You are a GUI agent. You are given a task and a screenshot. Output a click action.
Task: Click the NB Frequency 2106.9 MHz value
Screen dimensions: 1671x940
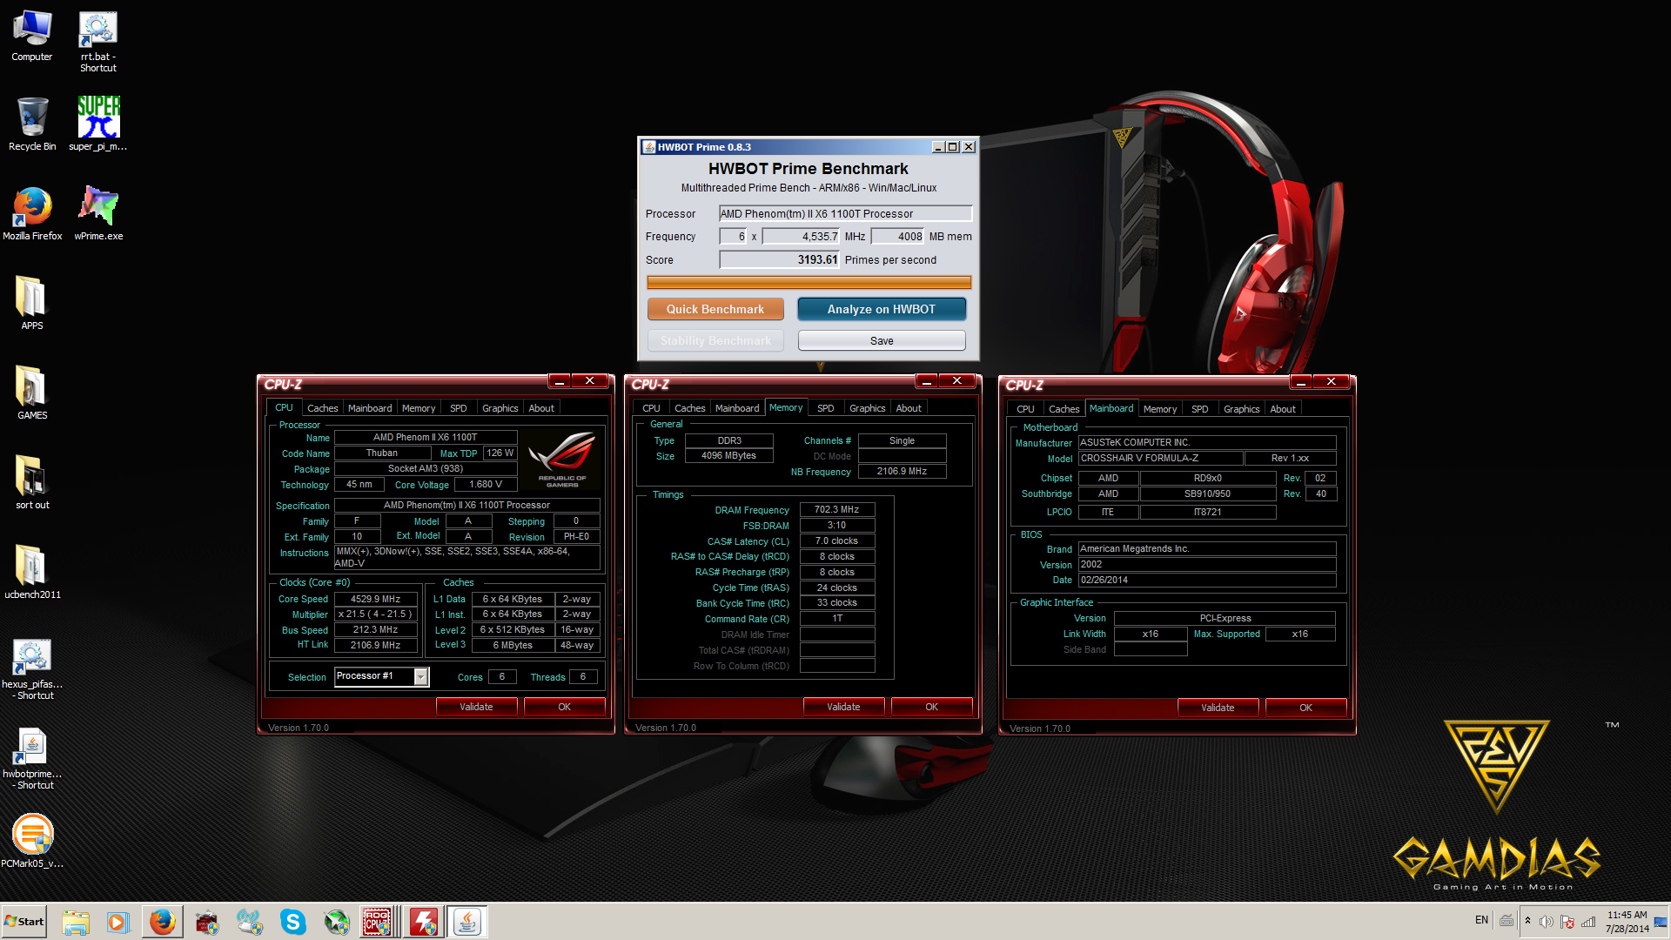(902, 471)
